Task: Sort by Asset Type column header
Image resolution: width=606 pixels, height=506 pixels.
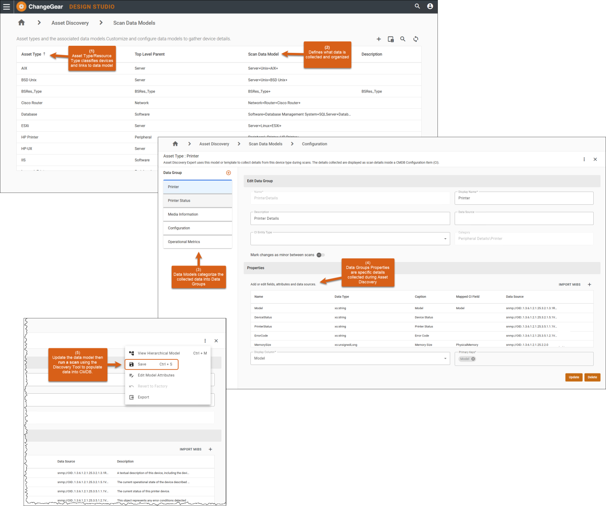Action: (31, 54)
